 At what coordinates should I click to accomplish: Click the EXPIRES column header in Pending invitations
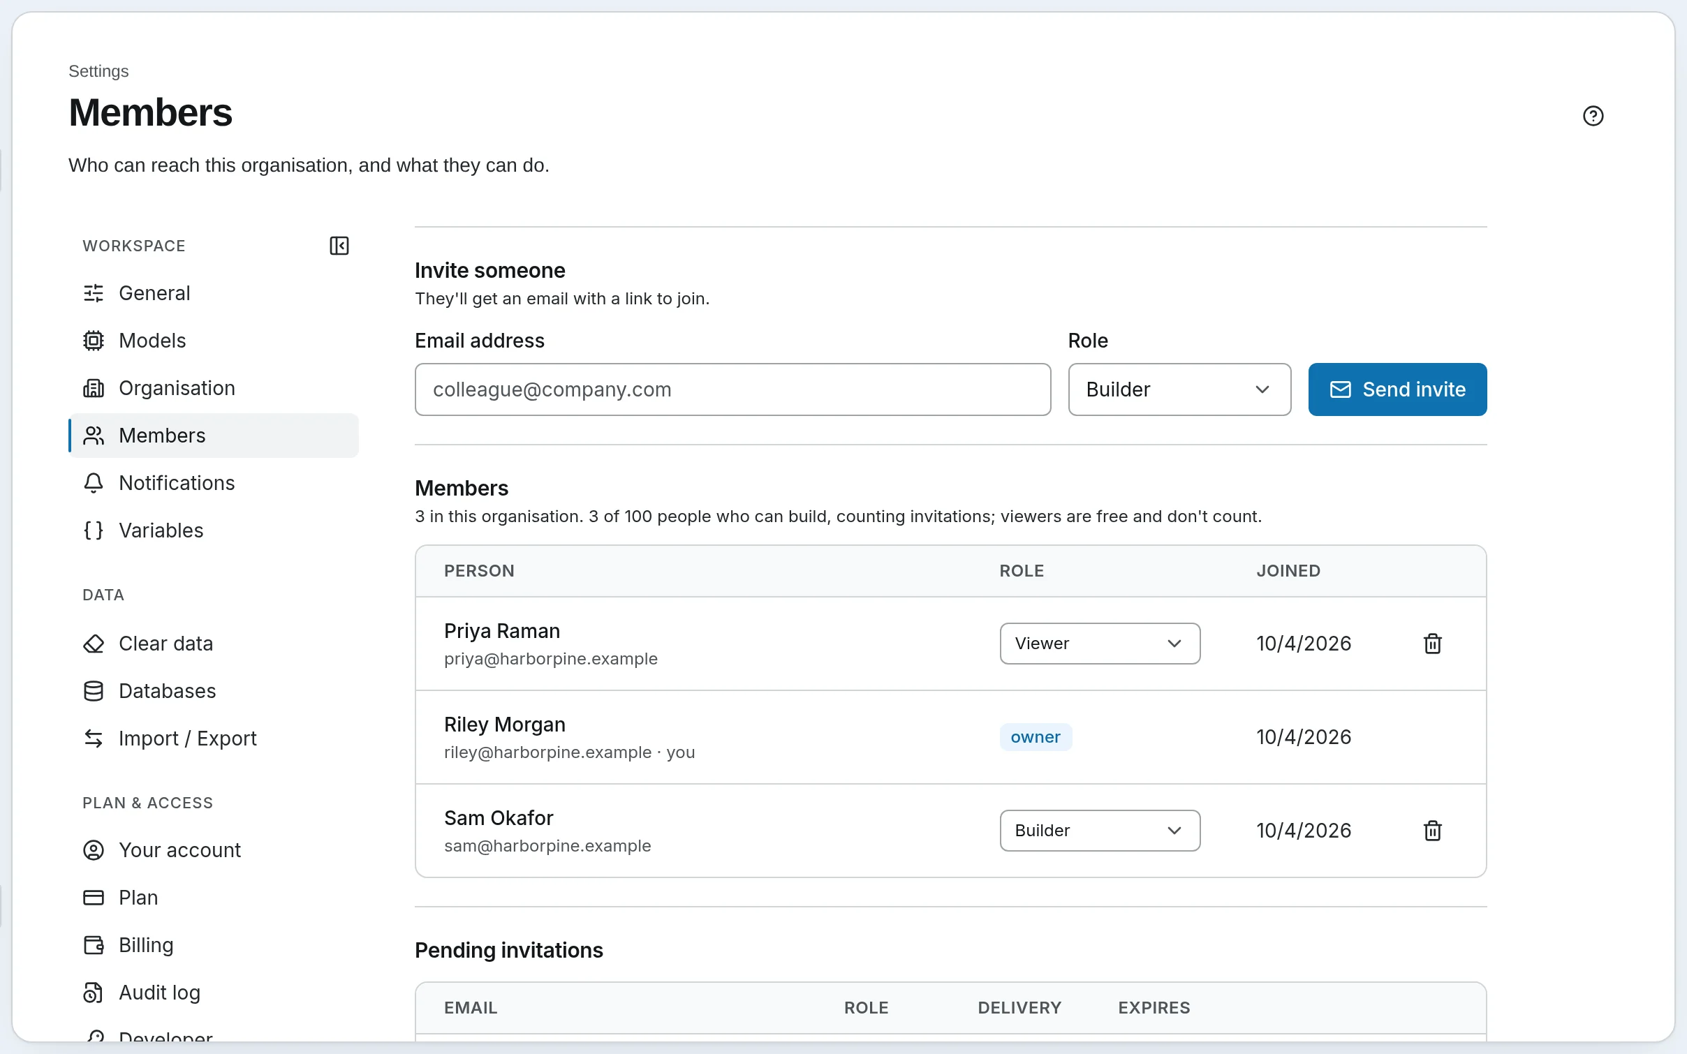tap(1154, 1008)
